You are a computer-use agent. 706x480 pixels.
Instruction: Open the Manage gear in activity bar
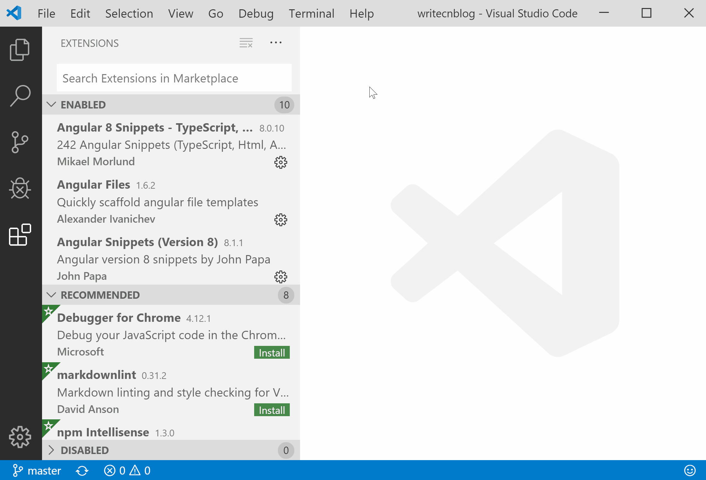pos(20,436)
